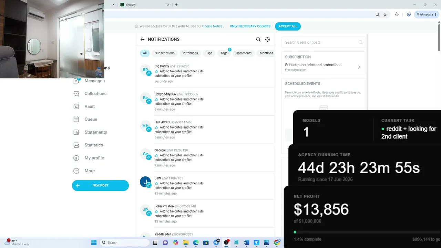Click the net profit progress bar

(367, 232)
